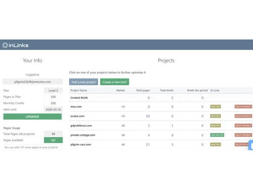
Task: Click the Level 2 plan value
Action: (53, 91)
